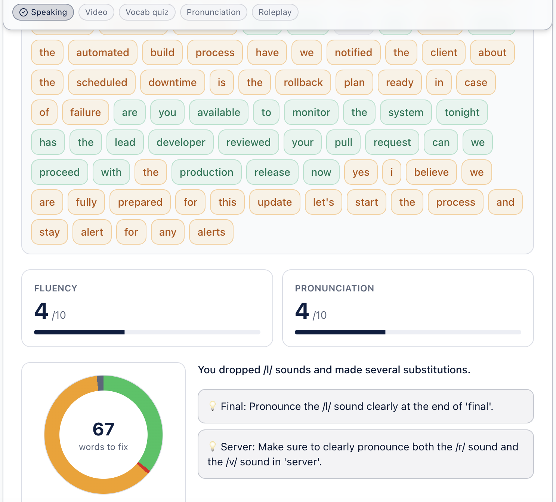The height and width of the screenshot is (502, 556).
Task: Select the 'can' word chip
Action: coord(441,142)
